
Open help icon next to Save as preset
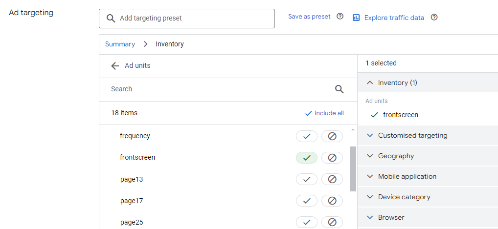coord(340,16)
